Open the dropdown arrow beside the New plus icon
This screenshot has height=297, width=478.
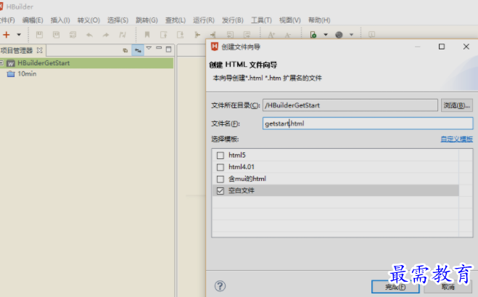pyautogui.click(x=19, y=34)
